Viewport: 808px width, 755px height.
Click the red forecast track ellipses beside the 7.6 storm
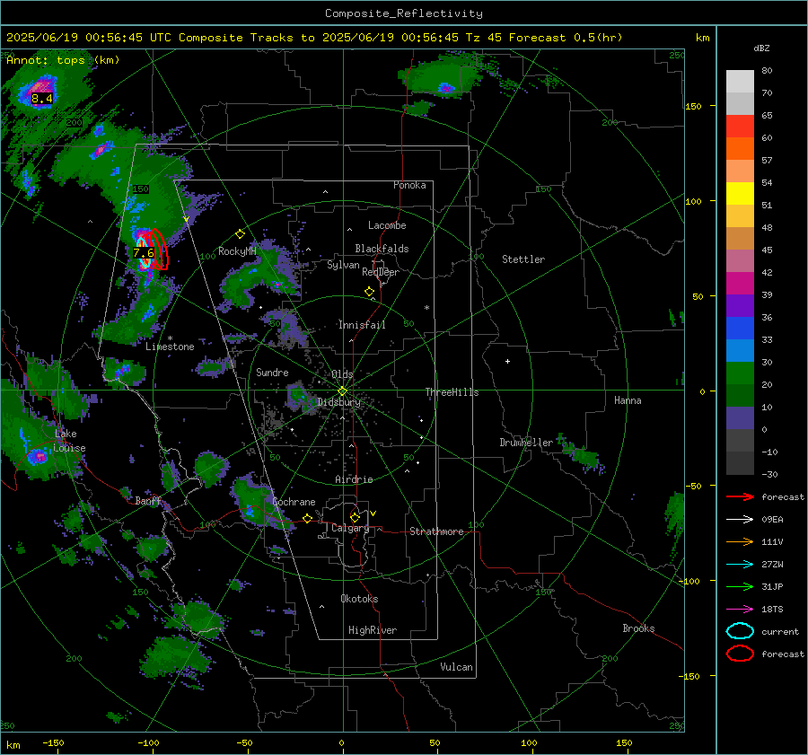(x=160, y=250)
